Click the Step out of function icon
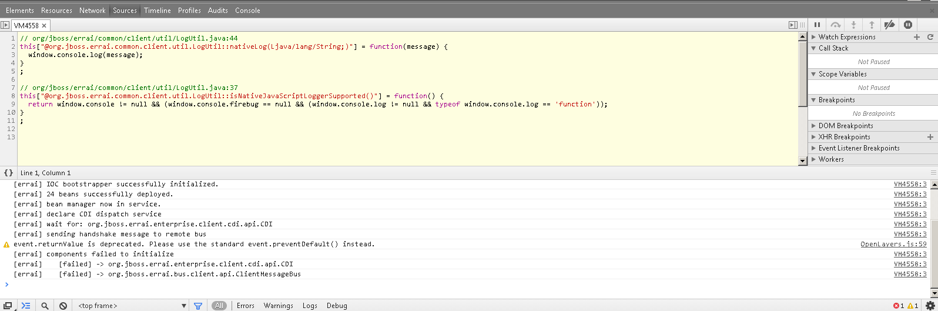Screen dimensions: 938x311 click(872, 25)
